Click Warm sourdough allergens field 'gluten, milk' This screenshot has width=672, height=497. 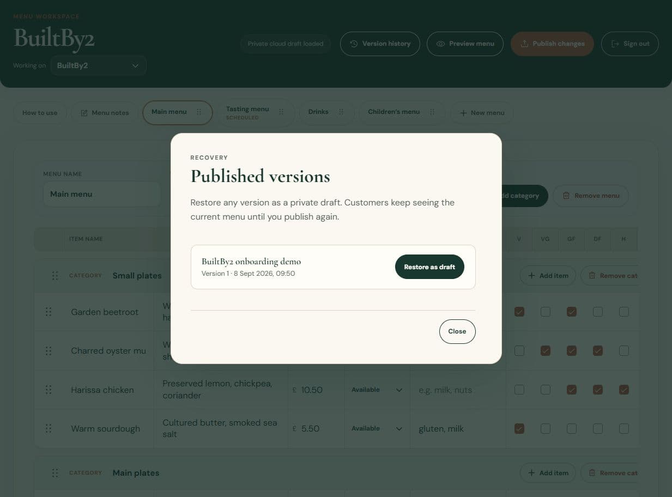coord(458,428)
